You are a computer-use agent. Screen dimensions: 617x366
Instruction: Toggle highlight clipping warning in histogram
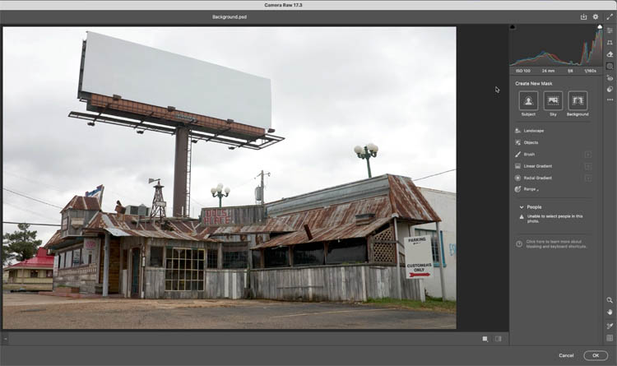(x=600, y=27)
